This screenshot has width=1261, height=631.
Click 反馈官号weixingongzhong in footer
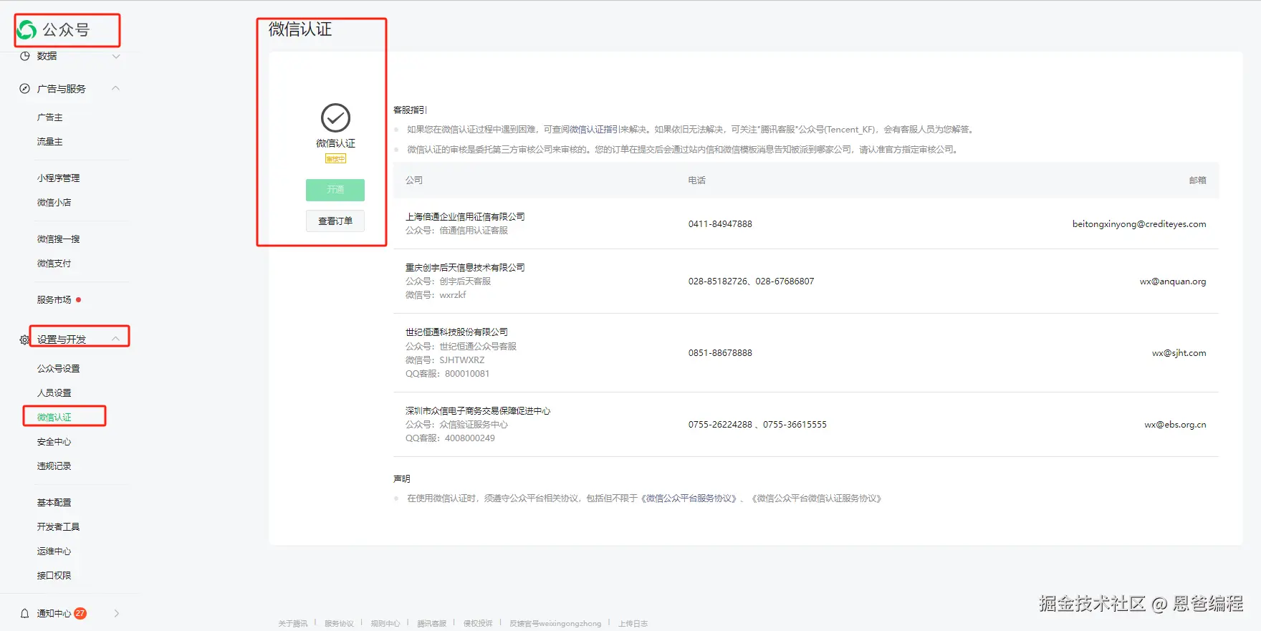click(x=555, y=624)
